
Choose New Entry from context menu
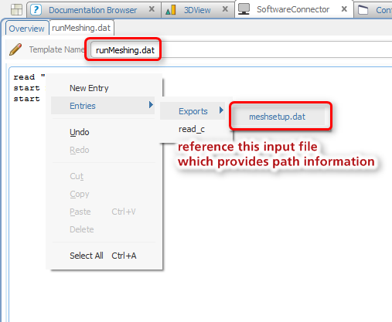(89, 88)
